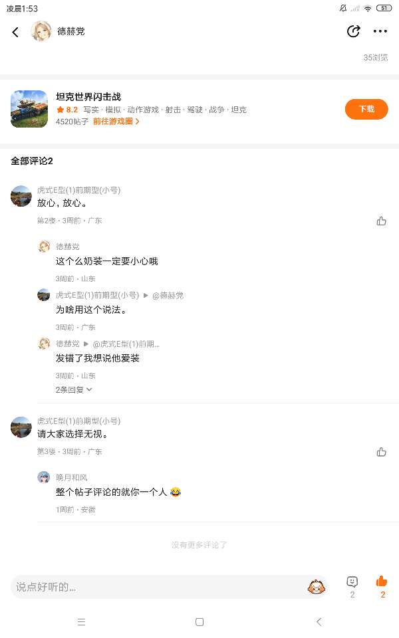Open the Android recent apps menu icon
This screenshot has width=399, height=638.
pos(81,622)
